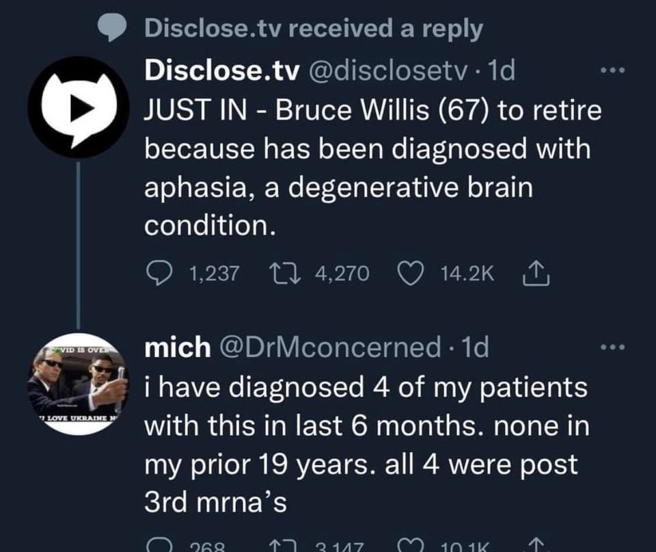Like the Disclose.tv tweet
The width and height of the screenshot is (656, 552).
[411, 274]
